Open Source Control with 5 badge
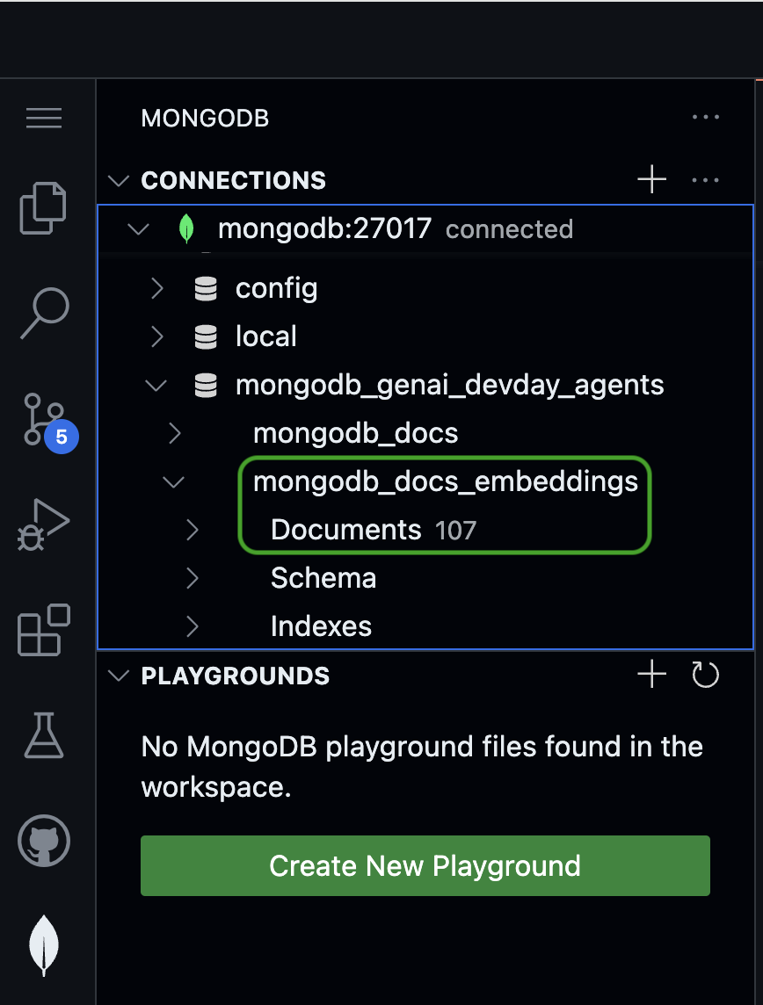 (x=51, y=423)
